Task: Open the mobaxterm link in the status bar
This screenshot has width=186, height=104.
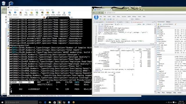Action: [65, 96]
